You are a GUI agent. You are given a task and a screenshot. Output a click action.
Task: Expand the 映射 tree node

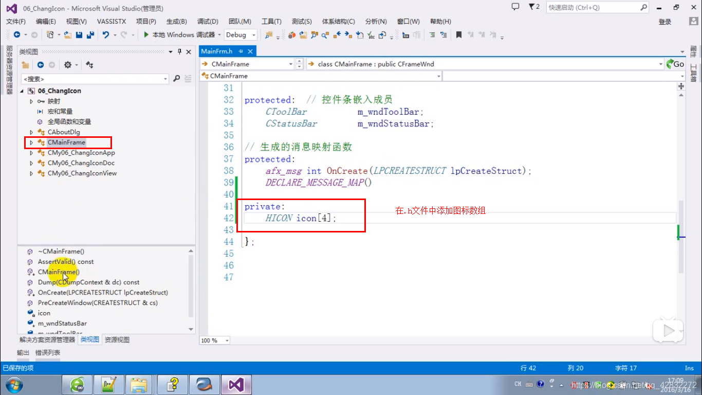(x=31, y=101)
